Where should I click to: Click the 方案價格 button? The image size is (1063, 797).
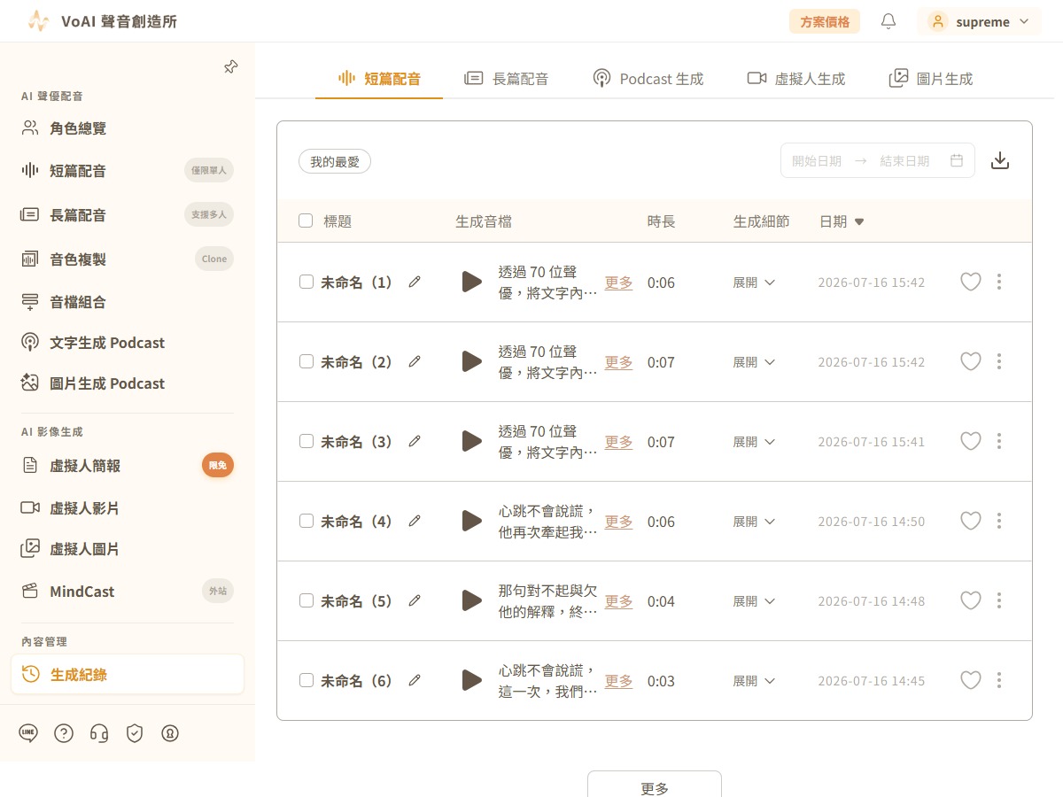(x=825, y=21)
